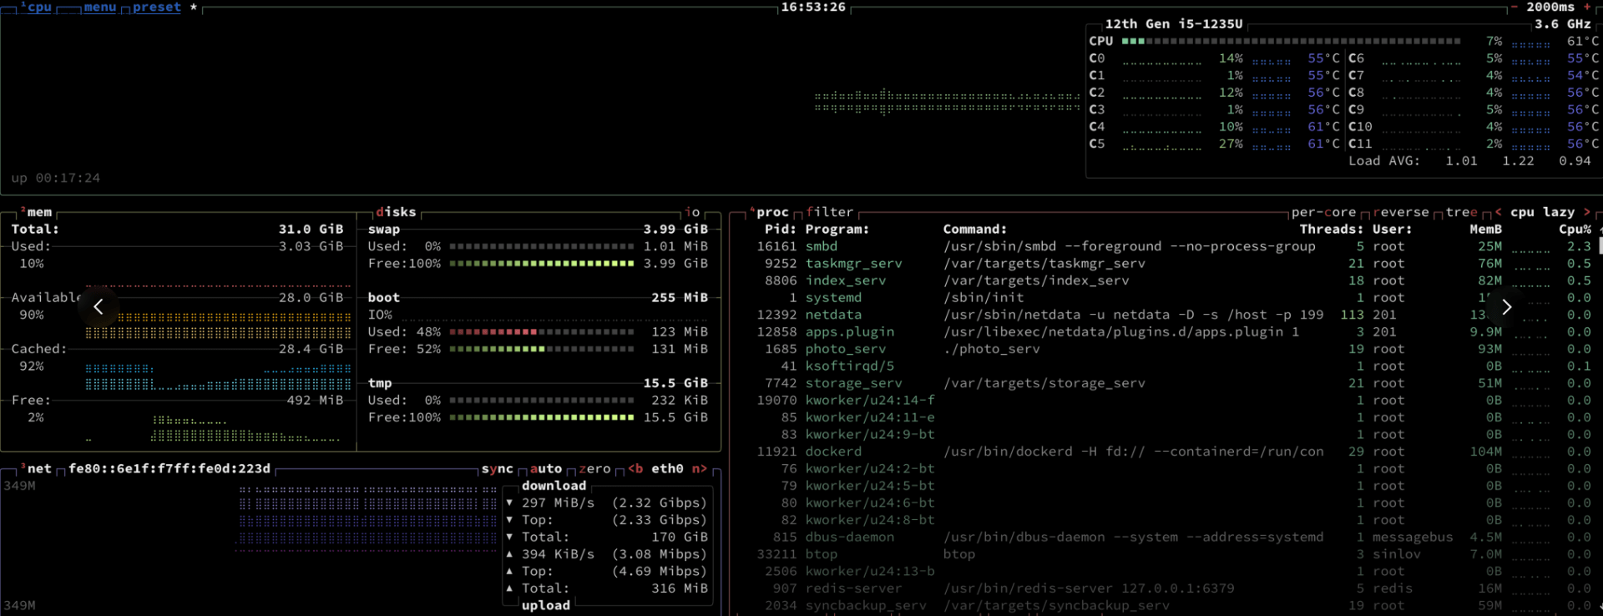Toggle the cpu box
Screen dimensions: 1603x616
[36, 8]
